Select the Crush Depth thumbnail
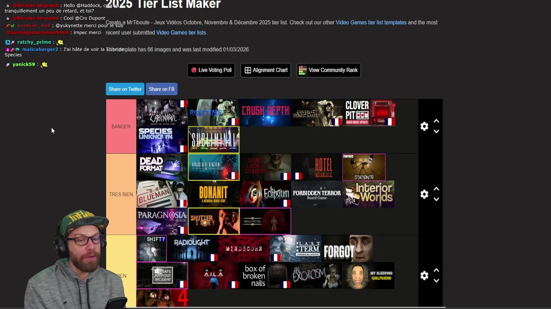This screenshot has height=309, width=551. click(265, 113)
